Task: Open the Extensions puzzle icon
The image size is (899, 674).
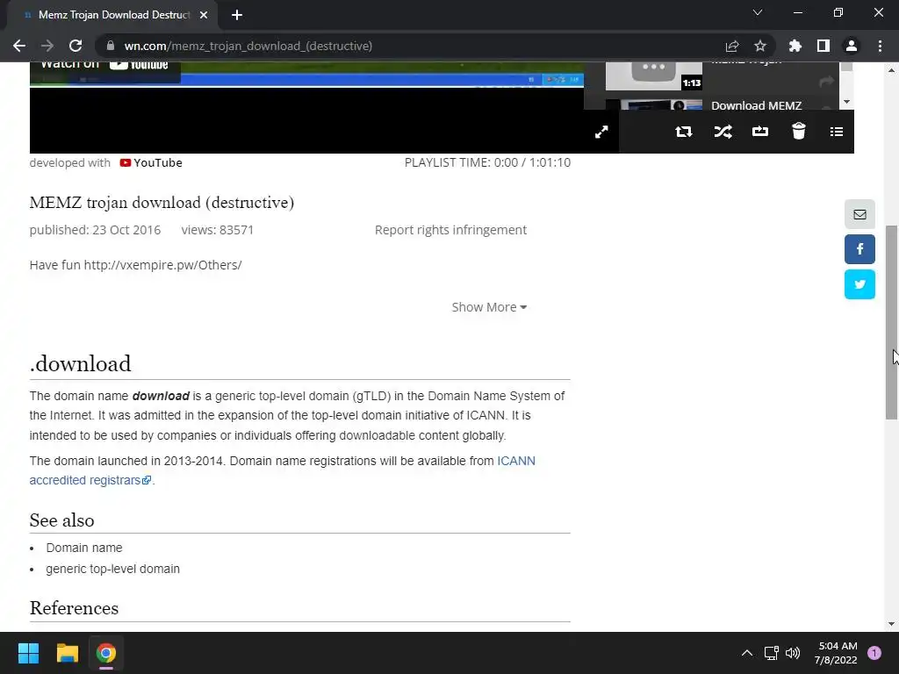Action: pyautogui.click(x=795, y=46)
